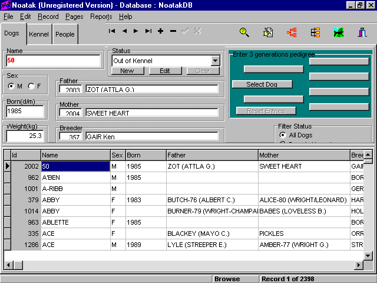Select All Dogs filter status option
Screen dimensions: 377x283
click(282, 135)
